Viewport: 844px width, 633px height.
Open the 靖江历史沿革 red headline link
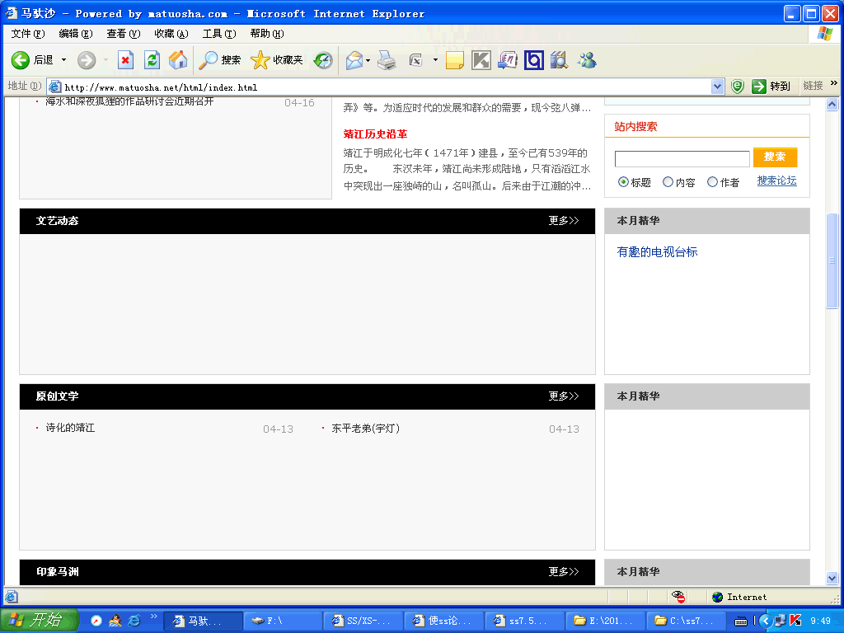coord(375,134)
